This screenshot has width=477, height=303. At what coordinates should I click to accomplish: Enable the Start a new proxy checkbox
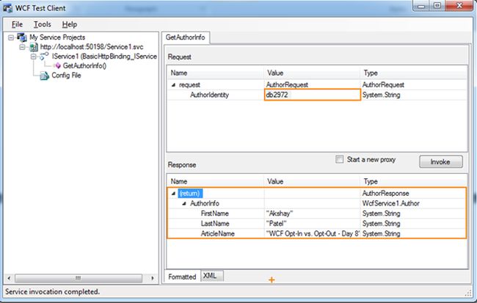pos(340,159)
